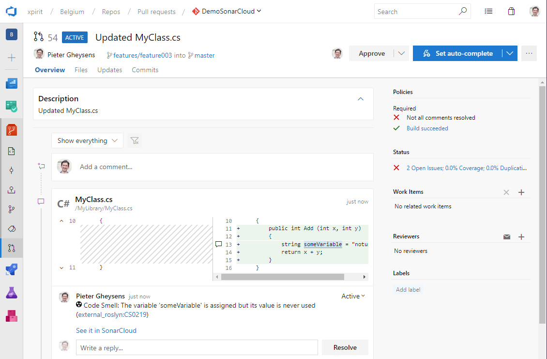This screenshot has width=547, height=359.
Task: Switch to the Updates tab
Action: (109, 70)
